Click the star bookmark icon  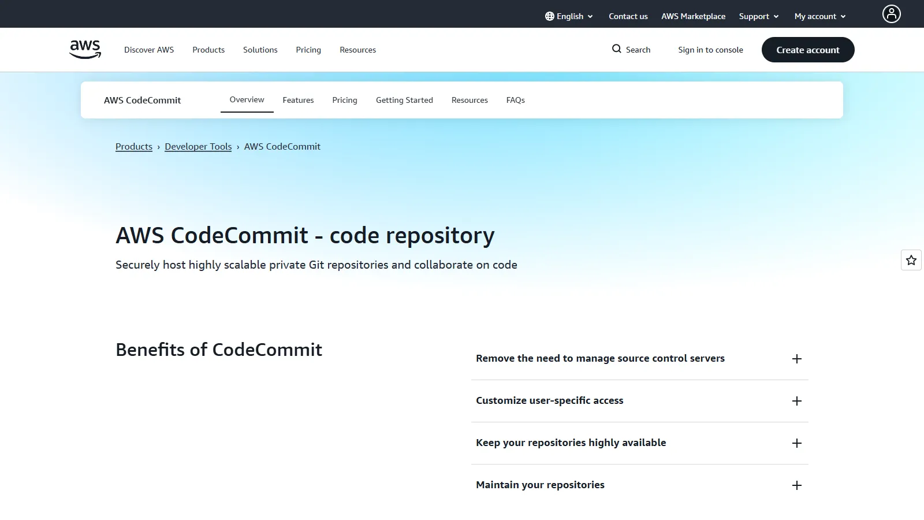coord(911,260)
